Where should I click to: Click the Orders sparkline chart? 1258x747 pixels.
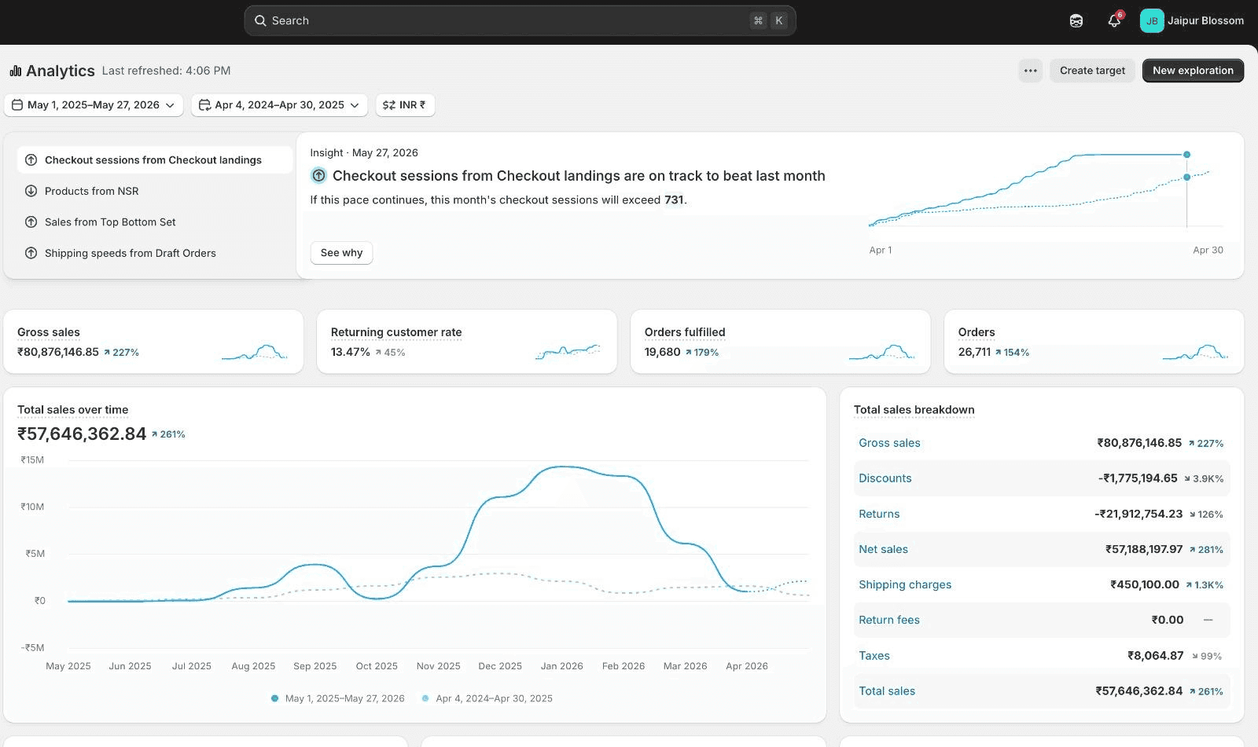[x=1195, y=352]
